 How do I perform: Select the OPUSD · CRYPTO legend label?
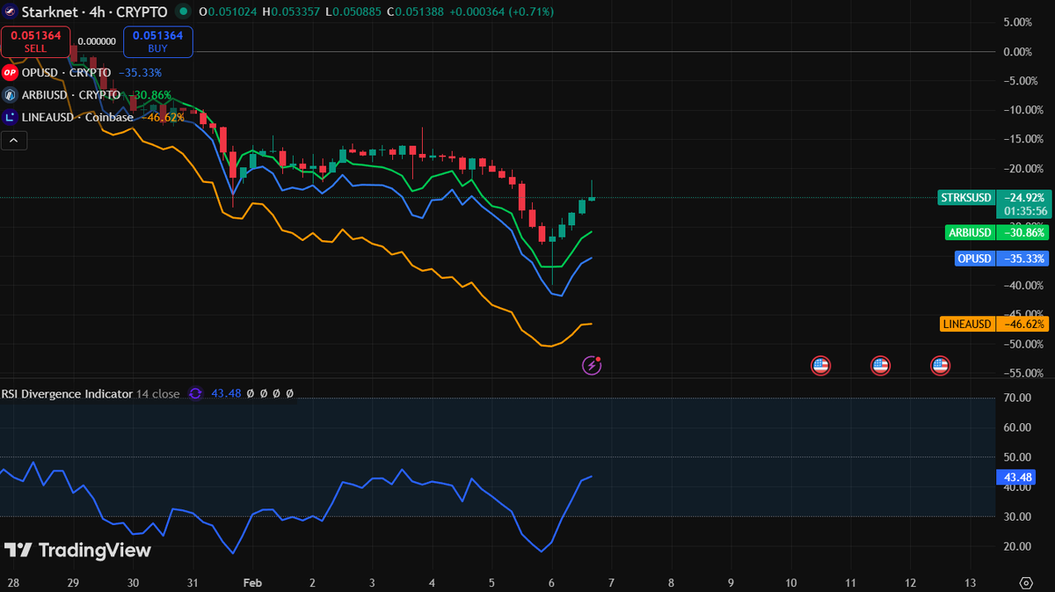click(x=66, y=72)
